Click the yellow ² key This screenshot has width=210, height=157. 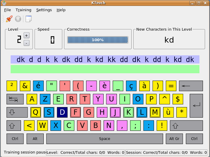[12, 86]
